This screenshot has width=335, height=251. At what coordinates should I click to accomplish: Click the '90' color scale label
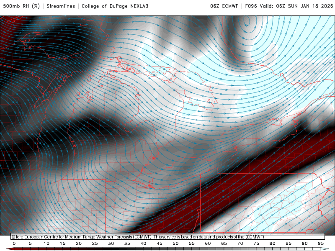click(305, 243)
